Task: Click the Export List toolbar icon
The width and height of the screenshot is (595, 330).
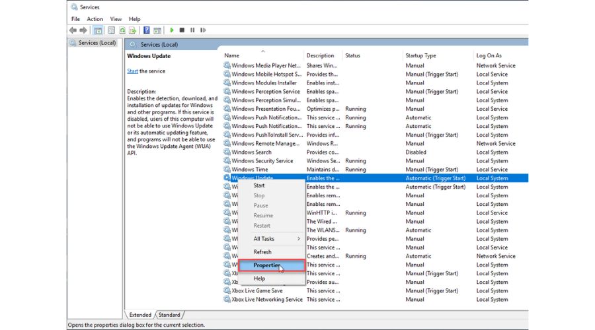Action: [x=133, y=30]
